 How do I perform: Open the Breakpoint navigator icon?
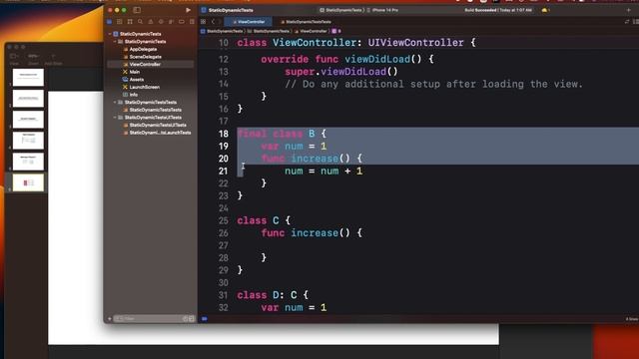pyautogui.click(x=182, y=22)
